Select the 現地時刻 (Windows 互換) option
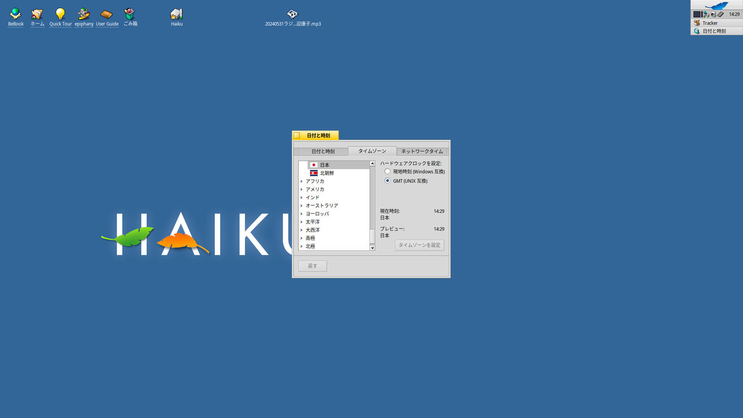Image resolution: width=743 pixels, height=418 pixels. [x=387, y=171]
